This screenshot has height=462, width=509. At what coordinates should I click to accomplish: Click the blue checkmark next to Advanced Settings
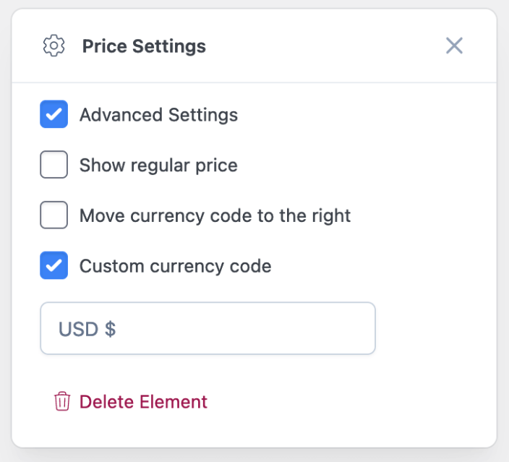(54, 114)
